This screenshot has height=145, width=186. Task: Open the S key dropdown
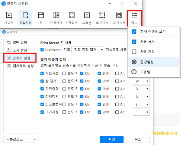click(141, 104)
